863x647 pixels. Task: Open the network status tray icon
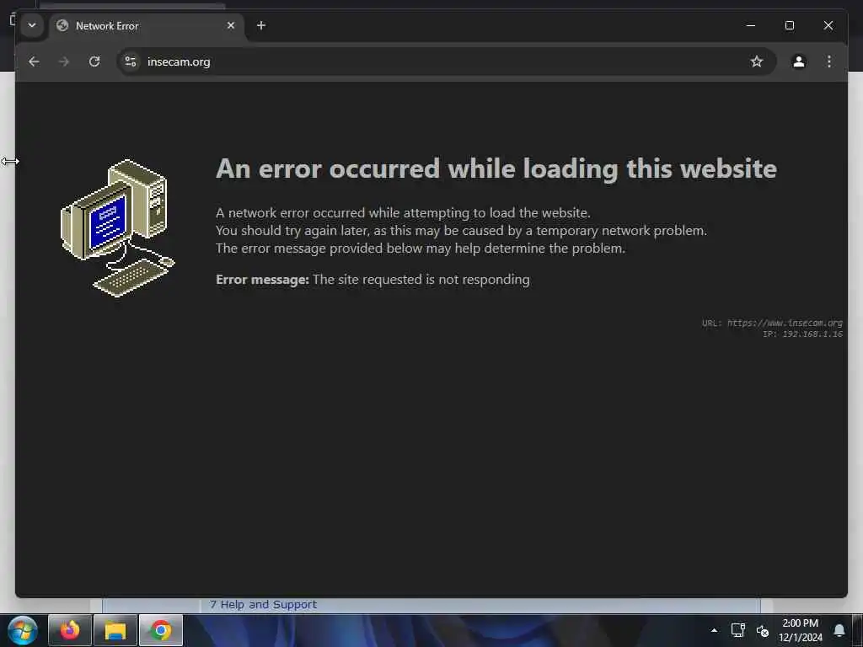pyautogui.click(x=737, y=630)
